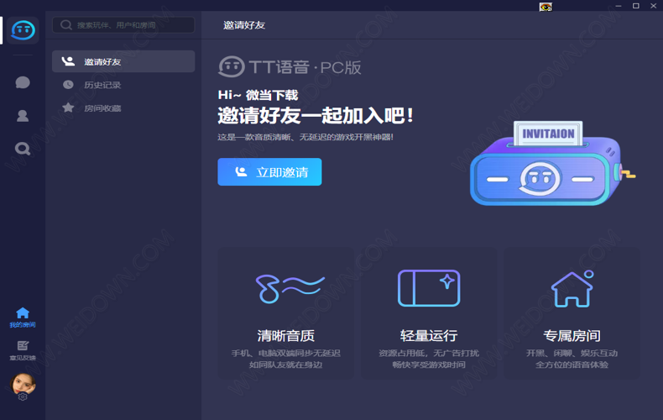Click the 轻量运行 device icon

(429, 288)
